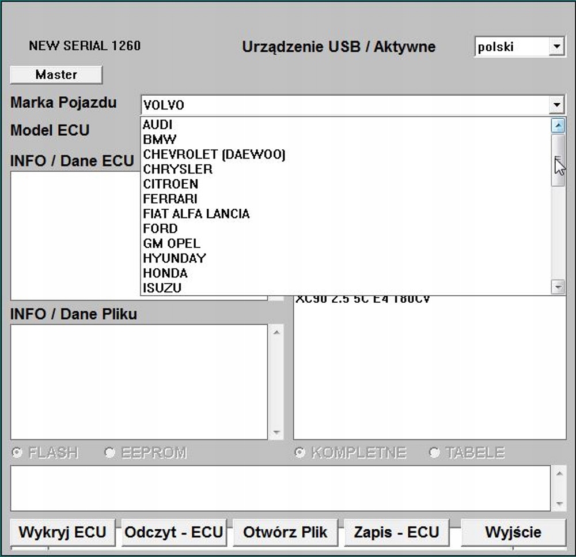This screenshot has height=557, width=576.
Task: Choose the TABELE radio option
Action: click(434, 453)
